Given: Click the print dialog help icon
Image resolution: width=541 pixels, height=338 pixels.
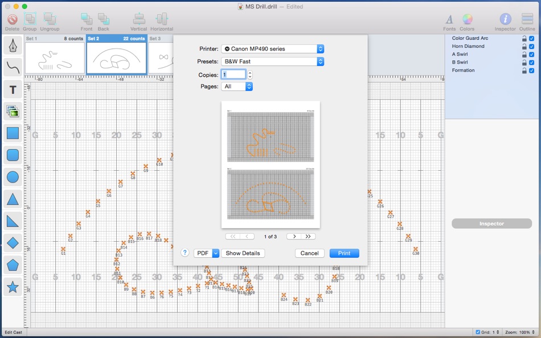Looking at the screenshot, I should click(185, 253).
